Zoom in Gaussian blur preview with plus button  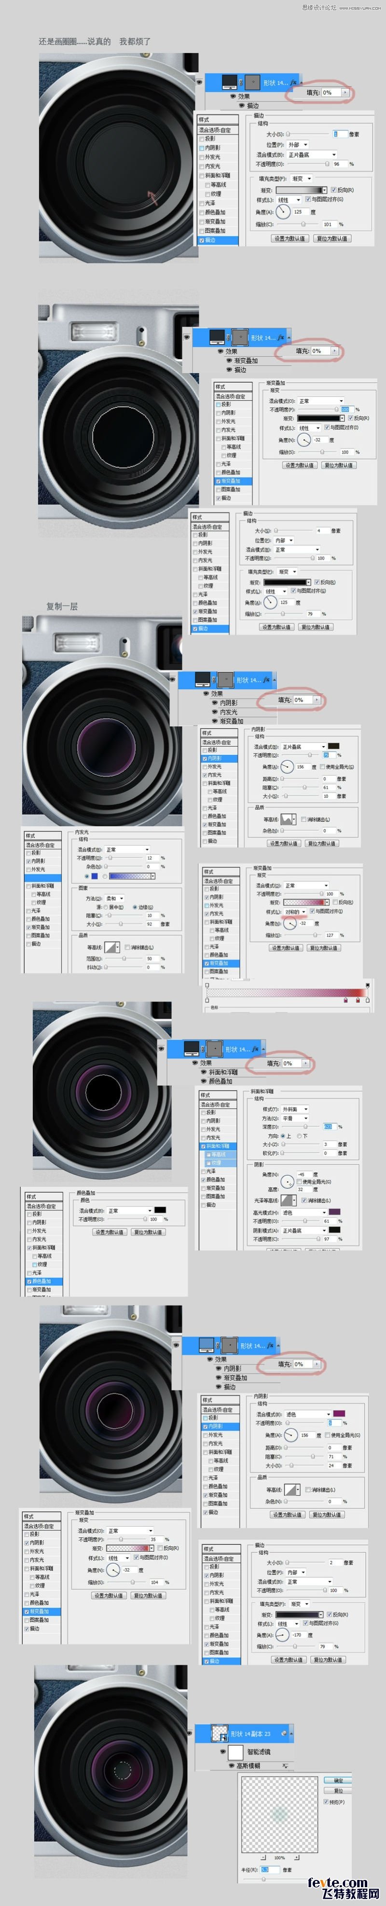point(297,1857)
